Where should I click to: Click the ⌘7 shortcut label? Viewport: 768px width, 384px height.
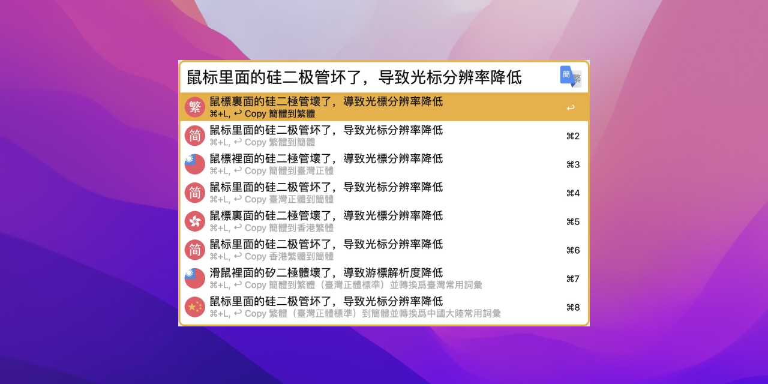573,278
